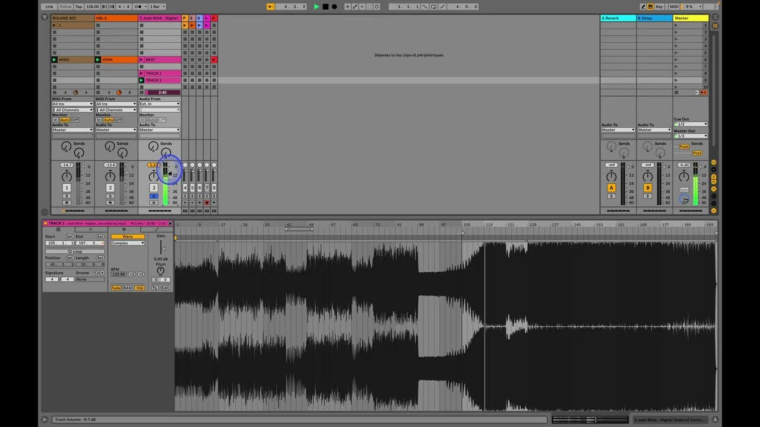Image resolution: width=760 pixels, height=427 pixels.
Task: Click the 126.00 tempo field
Action: pyautogui.click(x=93, y=7)
